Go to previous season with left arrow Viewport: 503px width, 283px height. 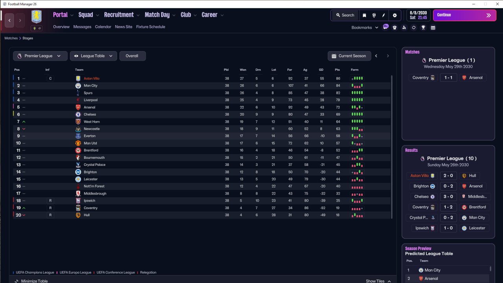click(376, 56)
